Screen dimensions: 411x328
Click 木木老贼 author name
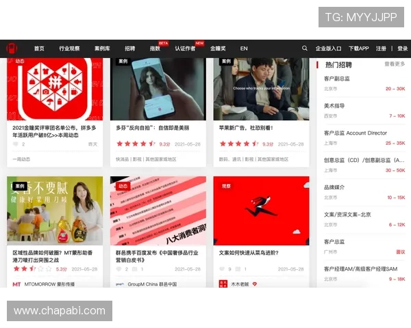[240, 284]
